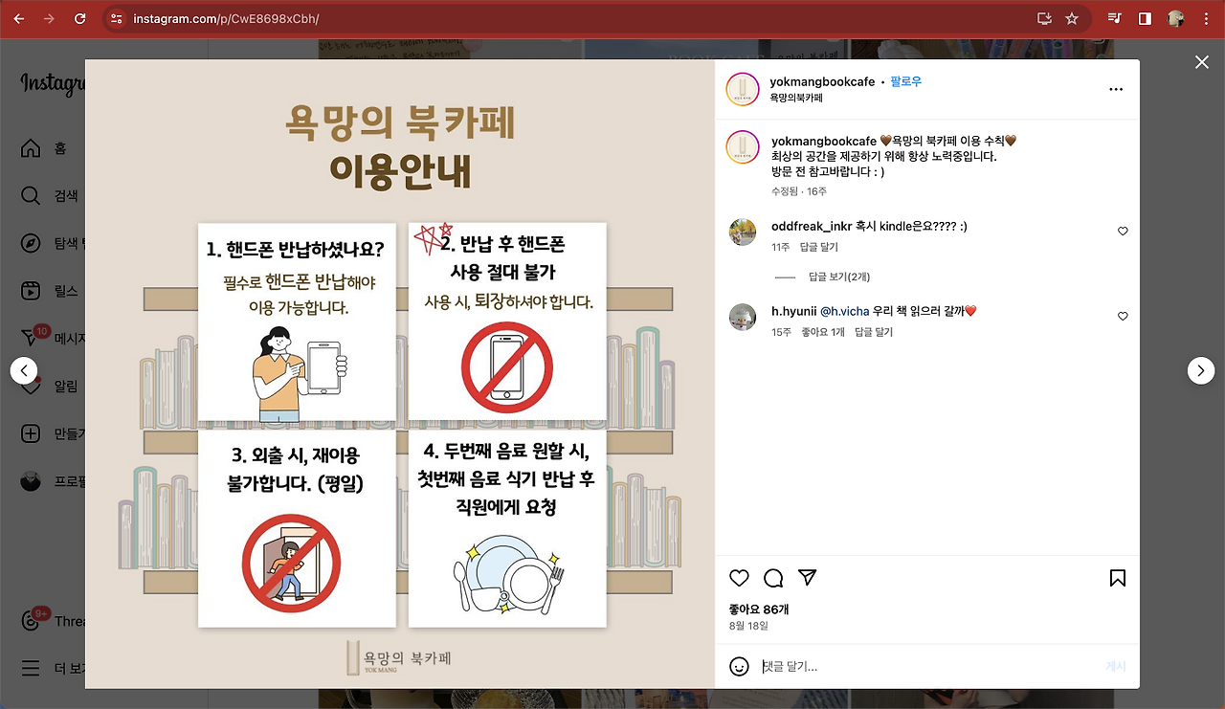Focus the 댓글 달기 comment input field

click(928, 666)
